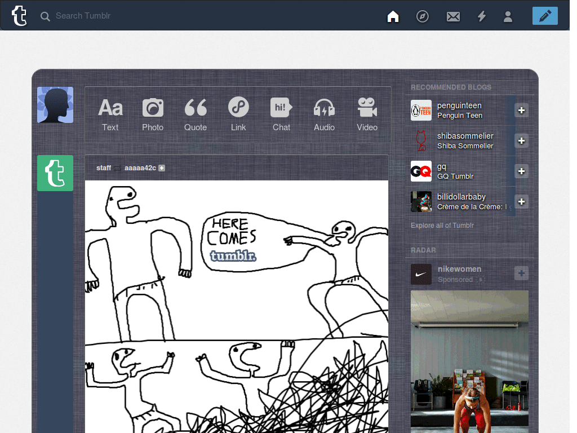Open the billidollarbaby blog name
Screen dimensions: 577x433
click(x=461, y=197)
